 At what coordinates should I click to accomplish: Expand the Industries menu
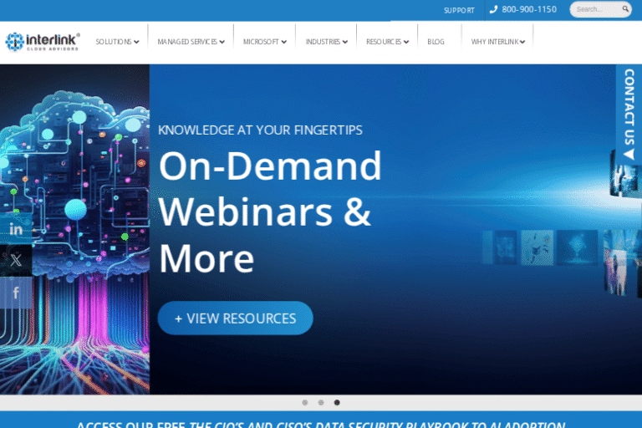pyautogui.click(x=326, y=42)
